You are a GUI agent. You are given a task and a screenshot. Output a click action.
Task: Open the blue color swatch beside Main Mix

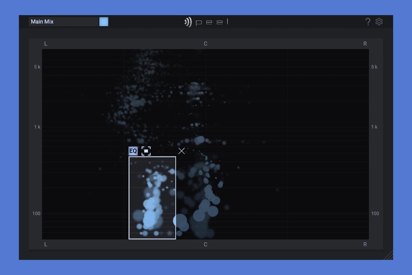104,22
